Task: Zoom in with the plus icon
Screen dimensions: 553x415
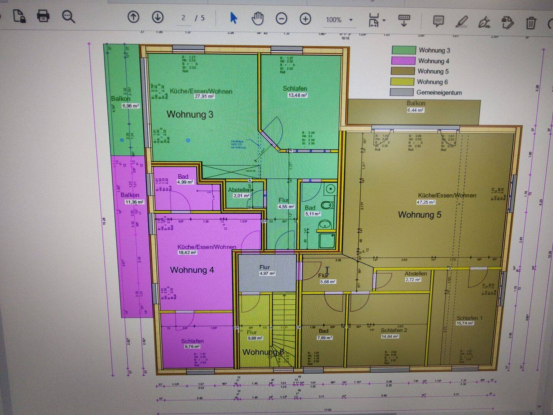Action: [305, 18]
